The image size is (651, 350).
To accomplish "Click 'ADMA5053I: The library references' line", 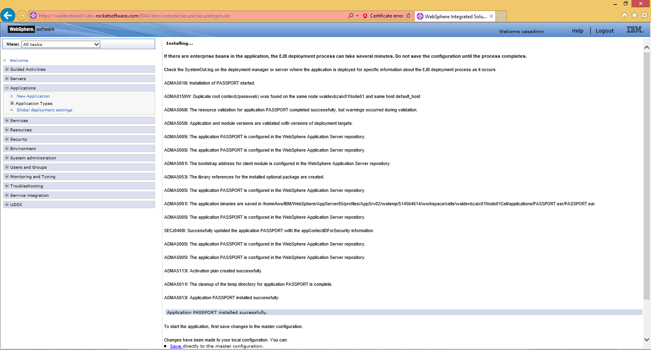I will [x=244, y=177].
